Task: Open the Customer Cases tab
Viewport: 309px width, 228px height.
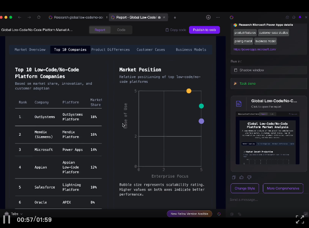Action: [x=151, y=50]
